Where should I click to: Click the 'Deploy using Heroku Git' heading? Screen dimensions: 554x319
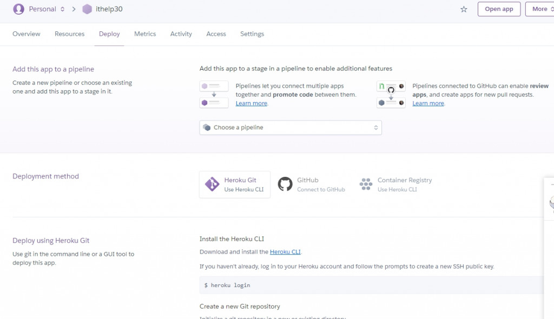click(x=51, y=241)
